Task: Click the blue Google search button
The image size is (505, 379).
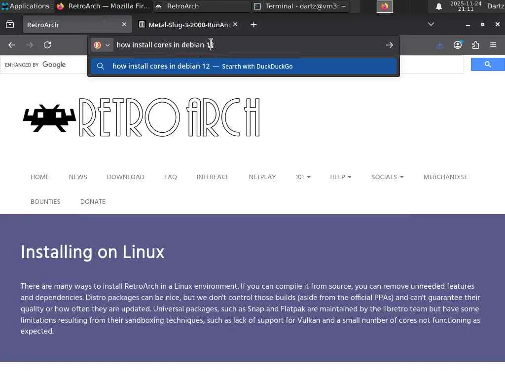Action: [488, 65]
